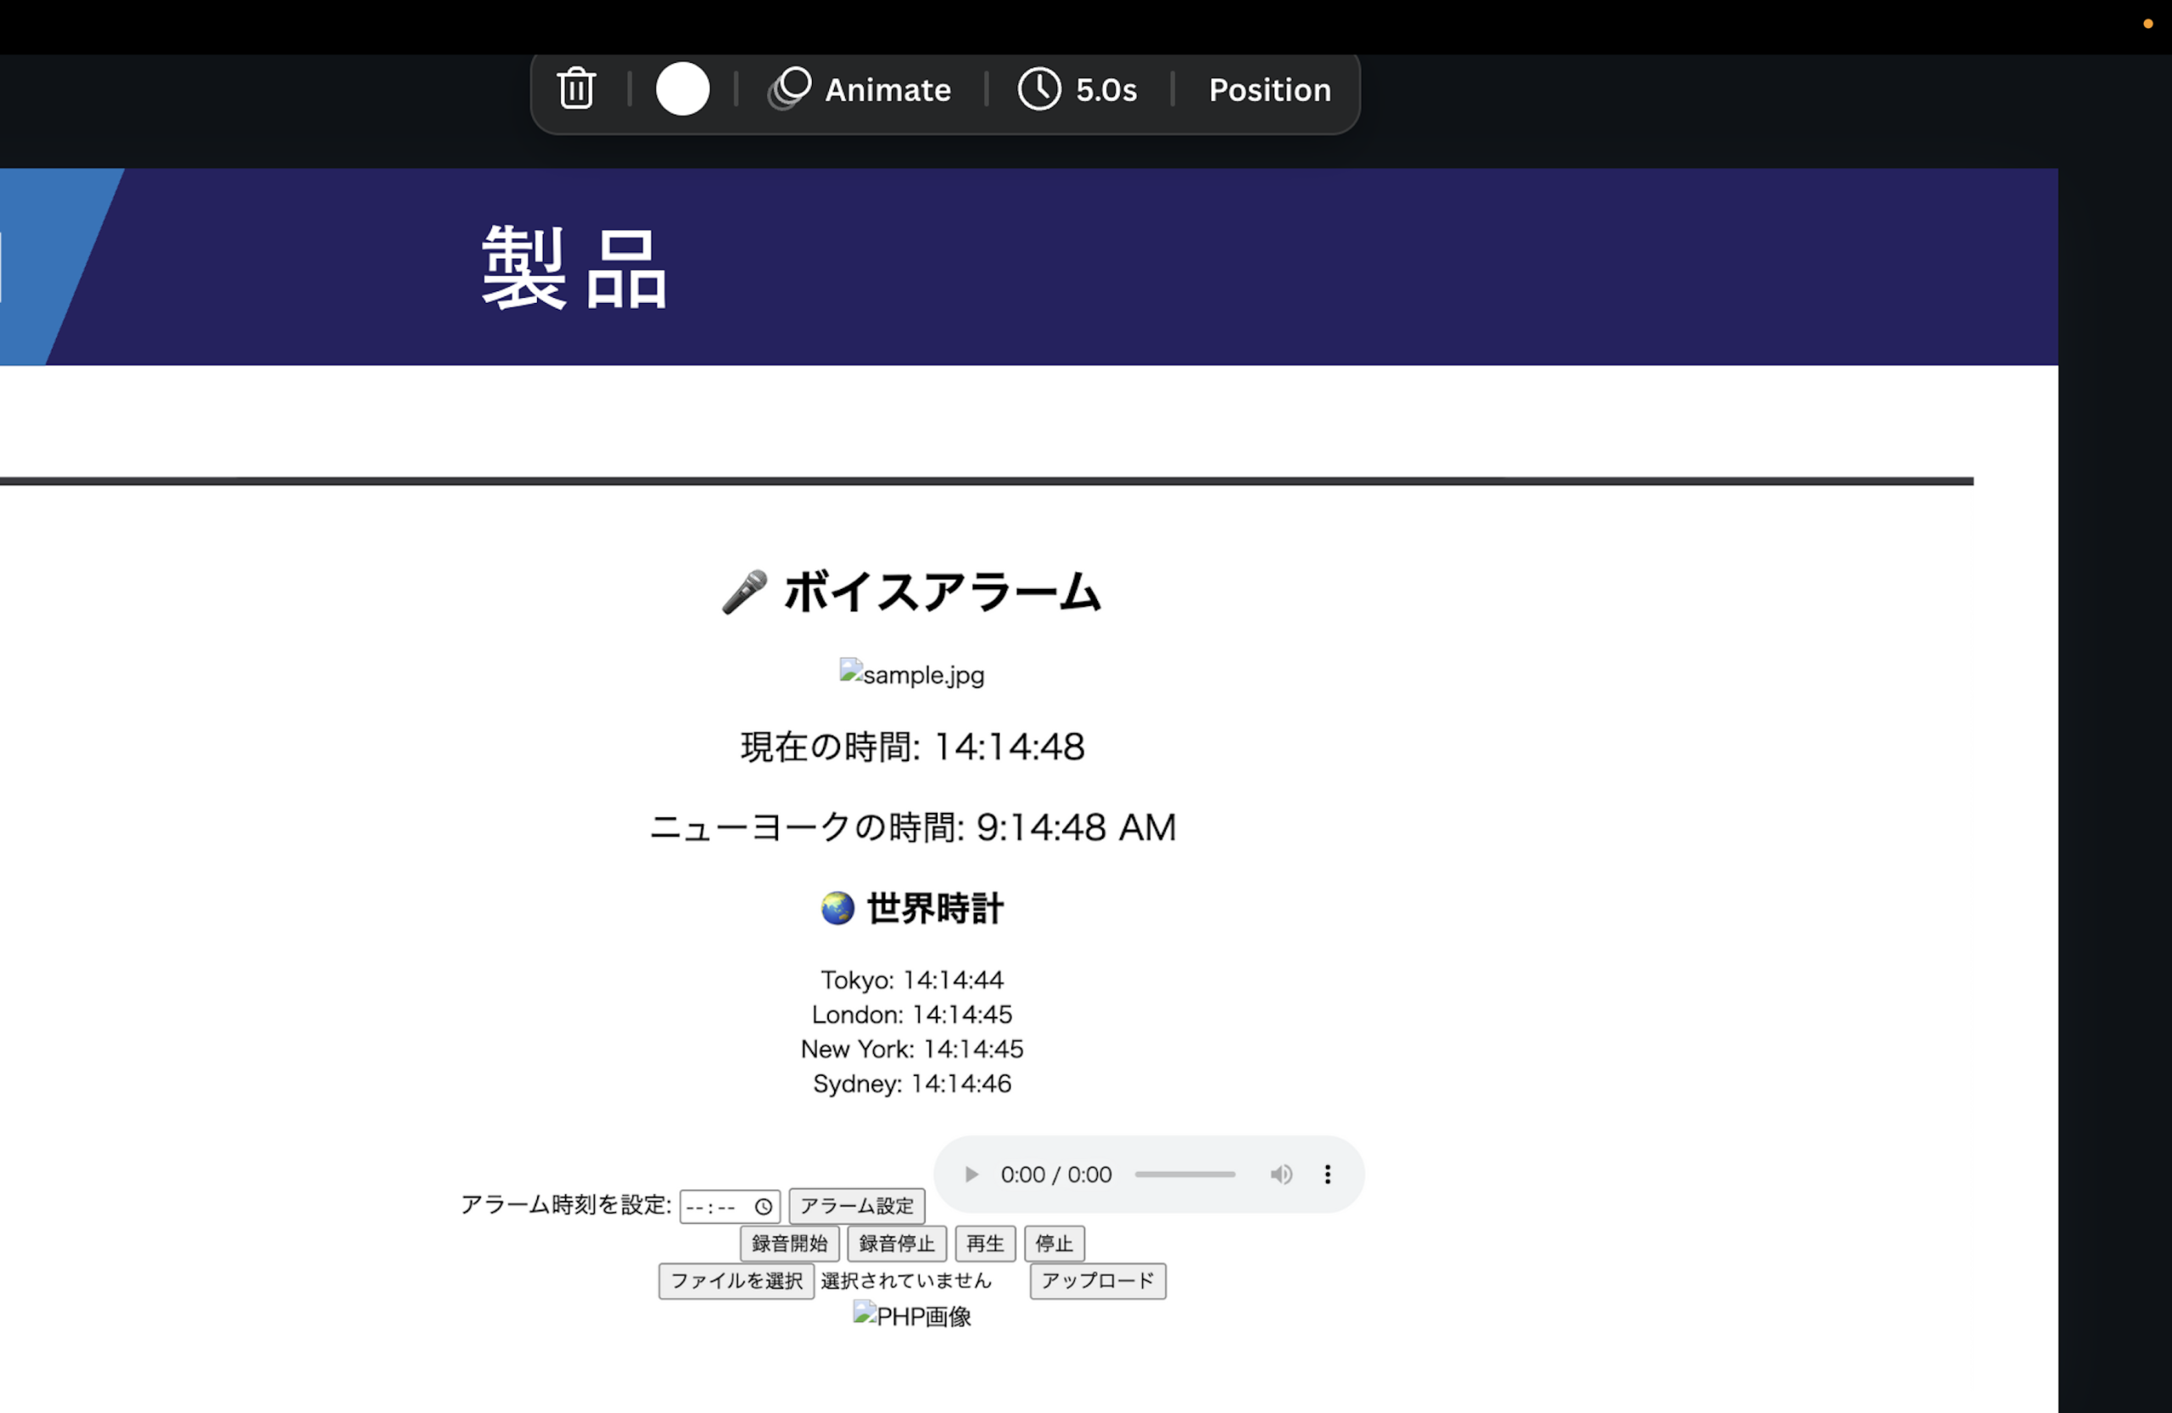The width and height of the screenshot is (2172, 1413).
Task: Start recording with 録音開始 button
Action: click(x=788, y=1243)
